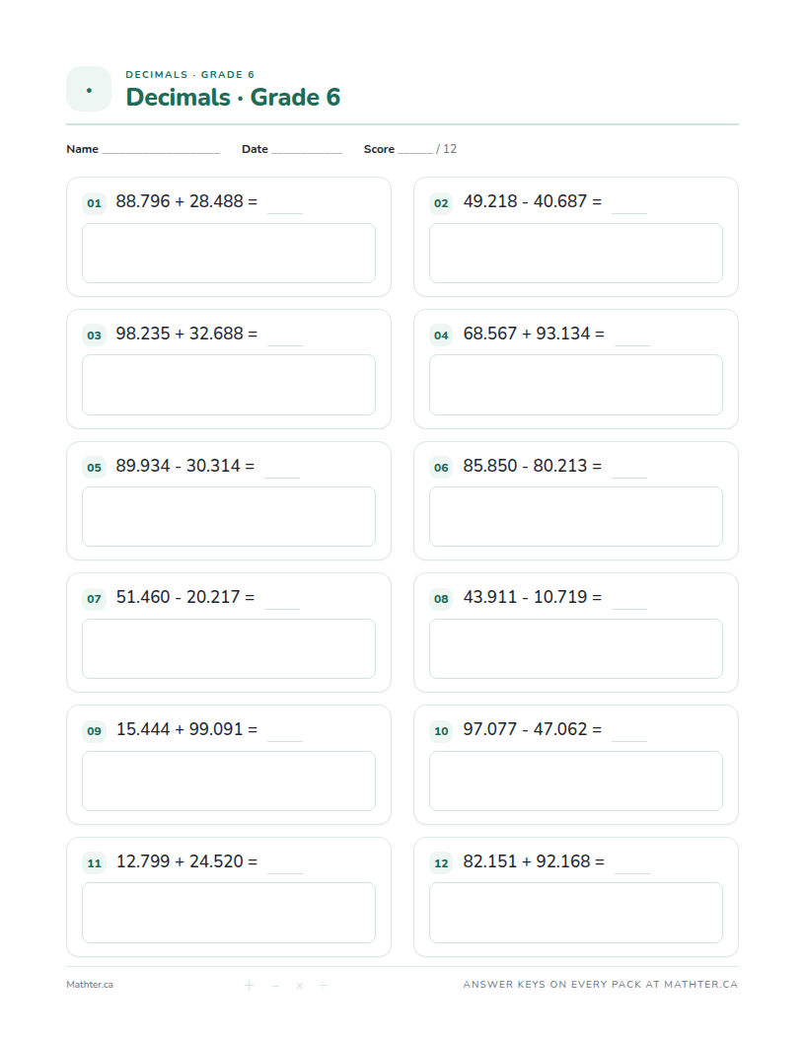
Task: Select the equation "51.460 - 20.217 ="
Action: click(x=185, y=597)
